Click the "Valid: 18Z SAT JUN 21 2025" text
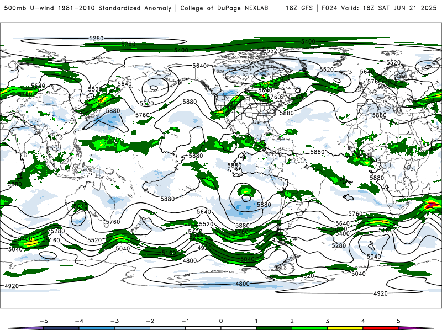Screen dimensions: 442x331 coord(389,8)
